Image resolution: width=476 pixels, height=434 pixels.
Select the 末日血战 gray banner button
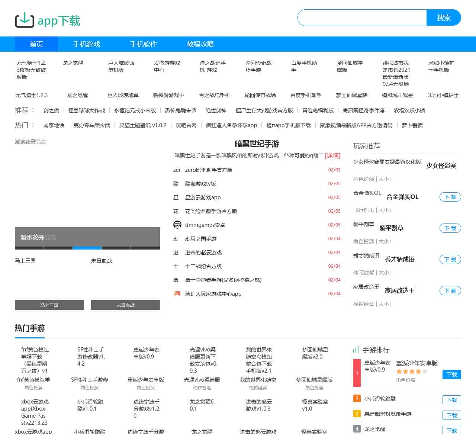(125, 305)
